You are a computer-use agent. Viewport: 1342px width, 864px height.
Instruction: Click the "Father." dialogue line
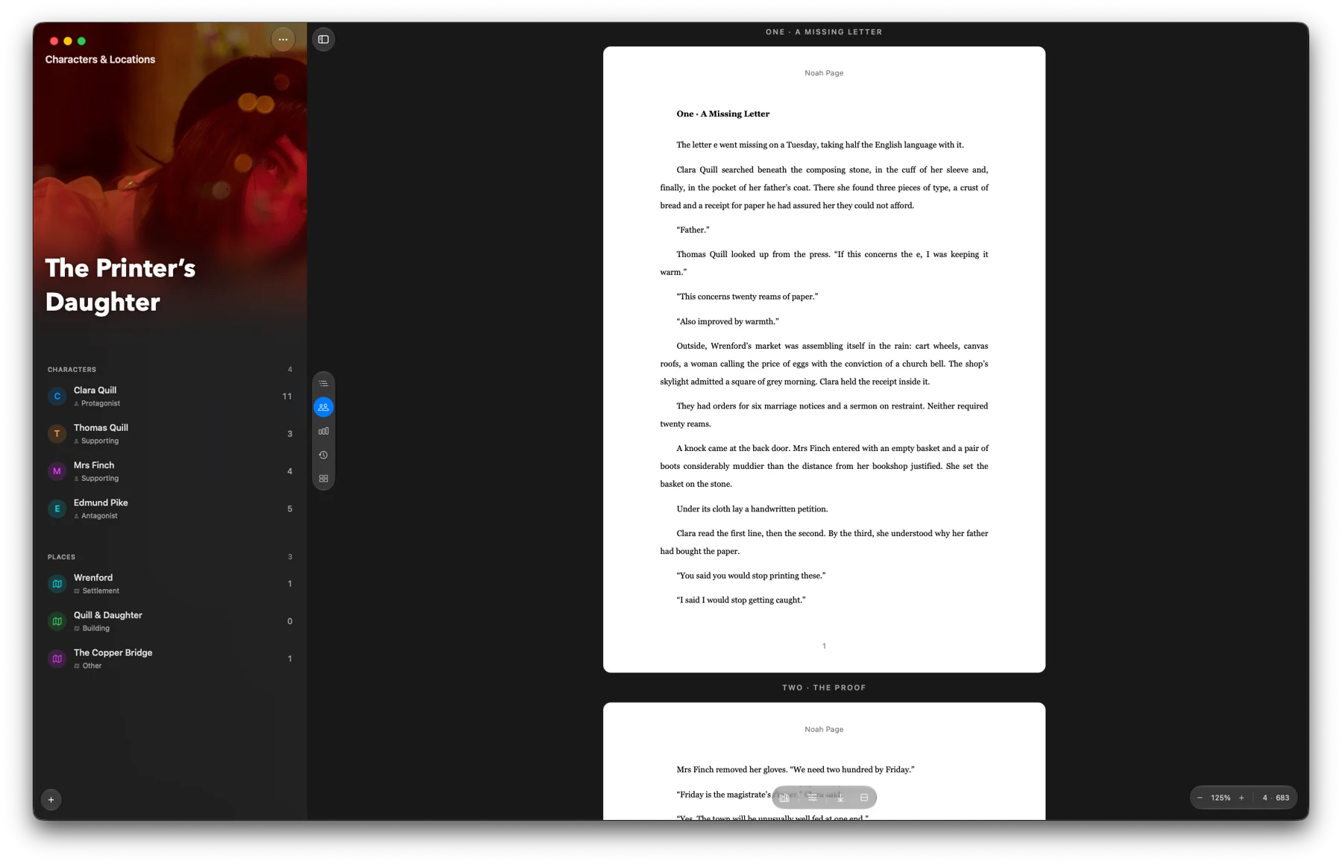pyautogui.click(x=693, y=230)
